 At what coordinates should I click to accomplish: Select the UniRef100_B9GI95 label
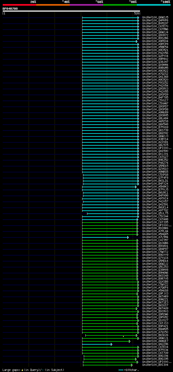click(x=155, y=359)
